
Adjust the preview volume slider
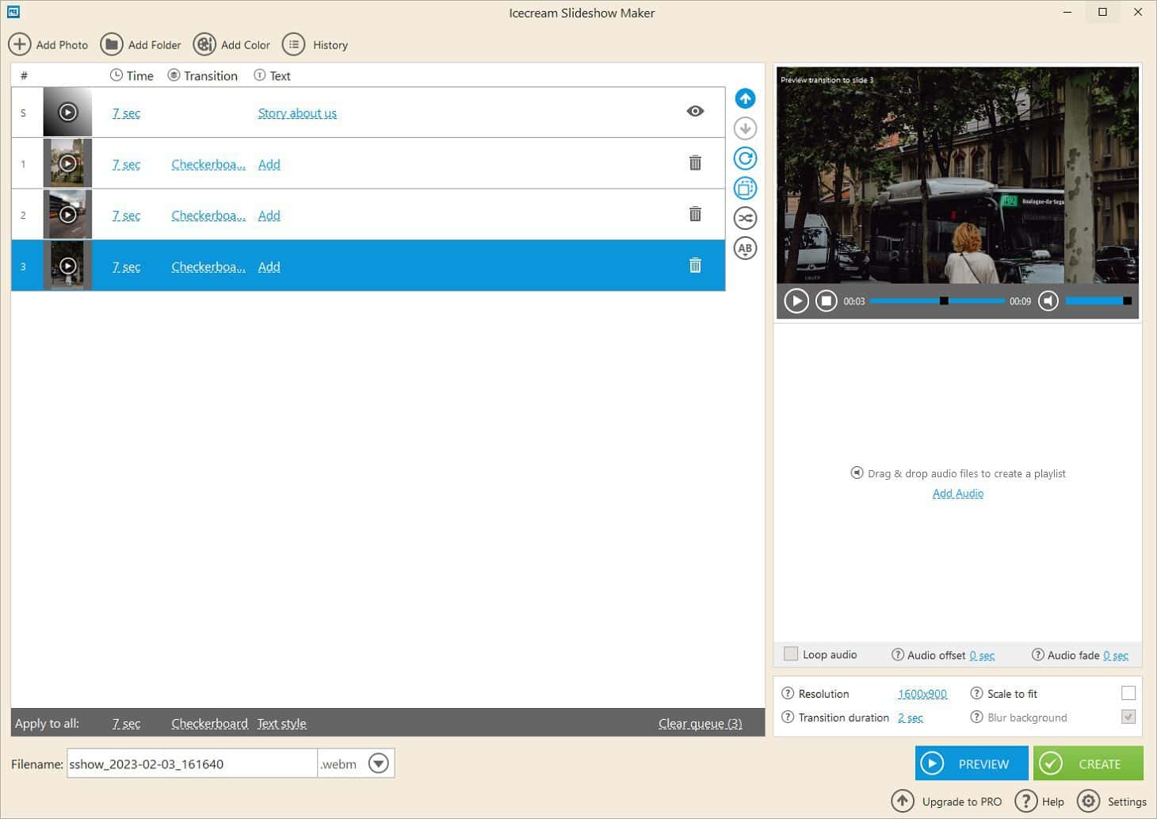1098,301
